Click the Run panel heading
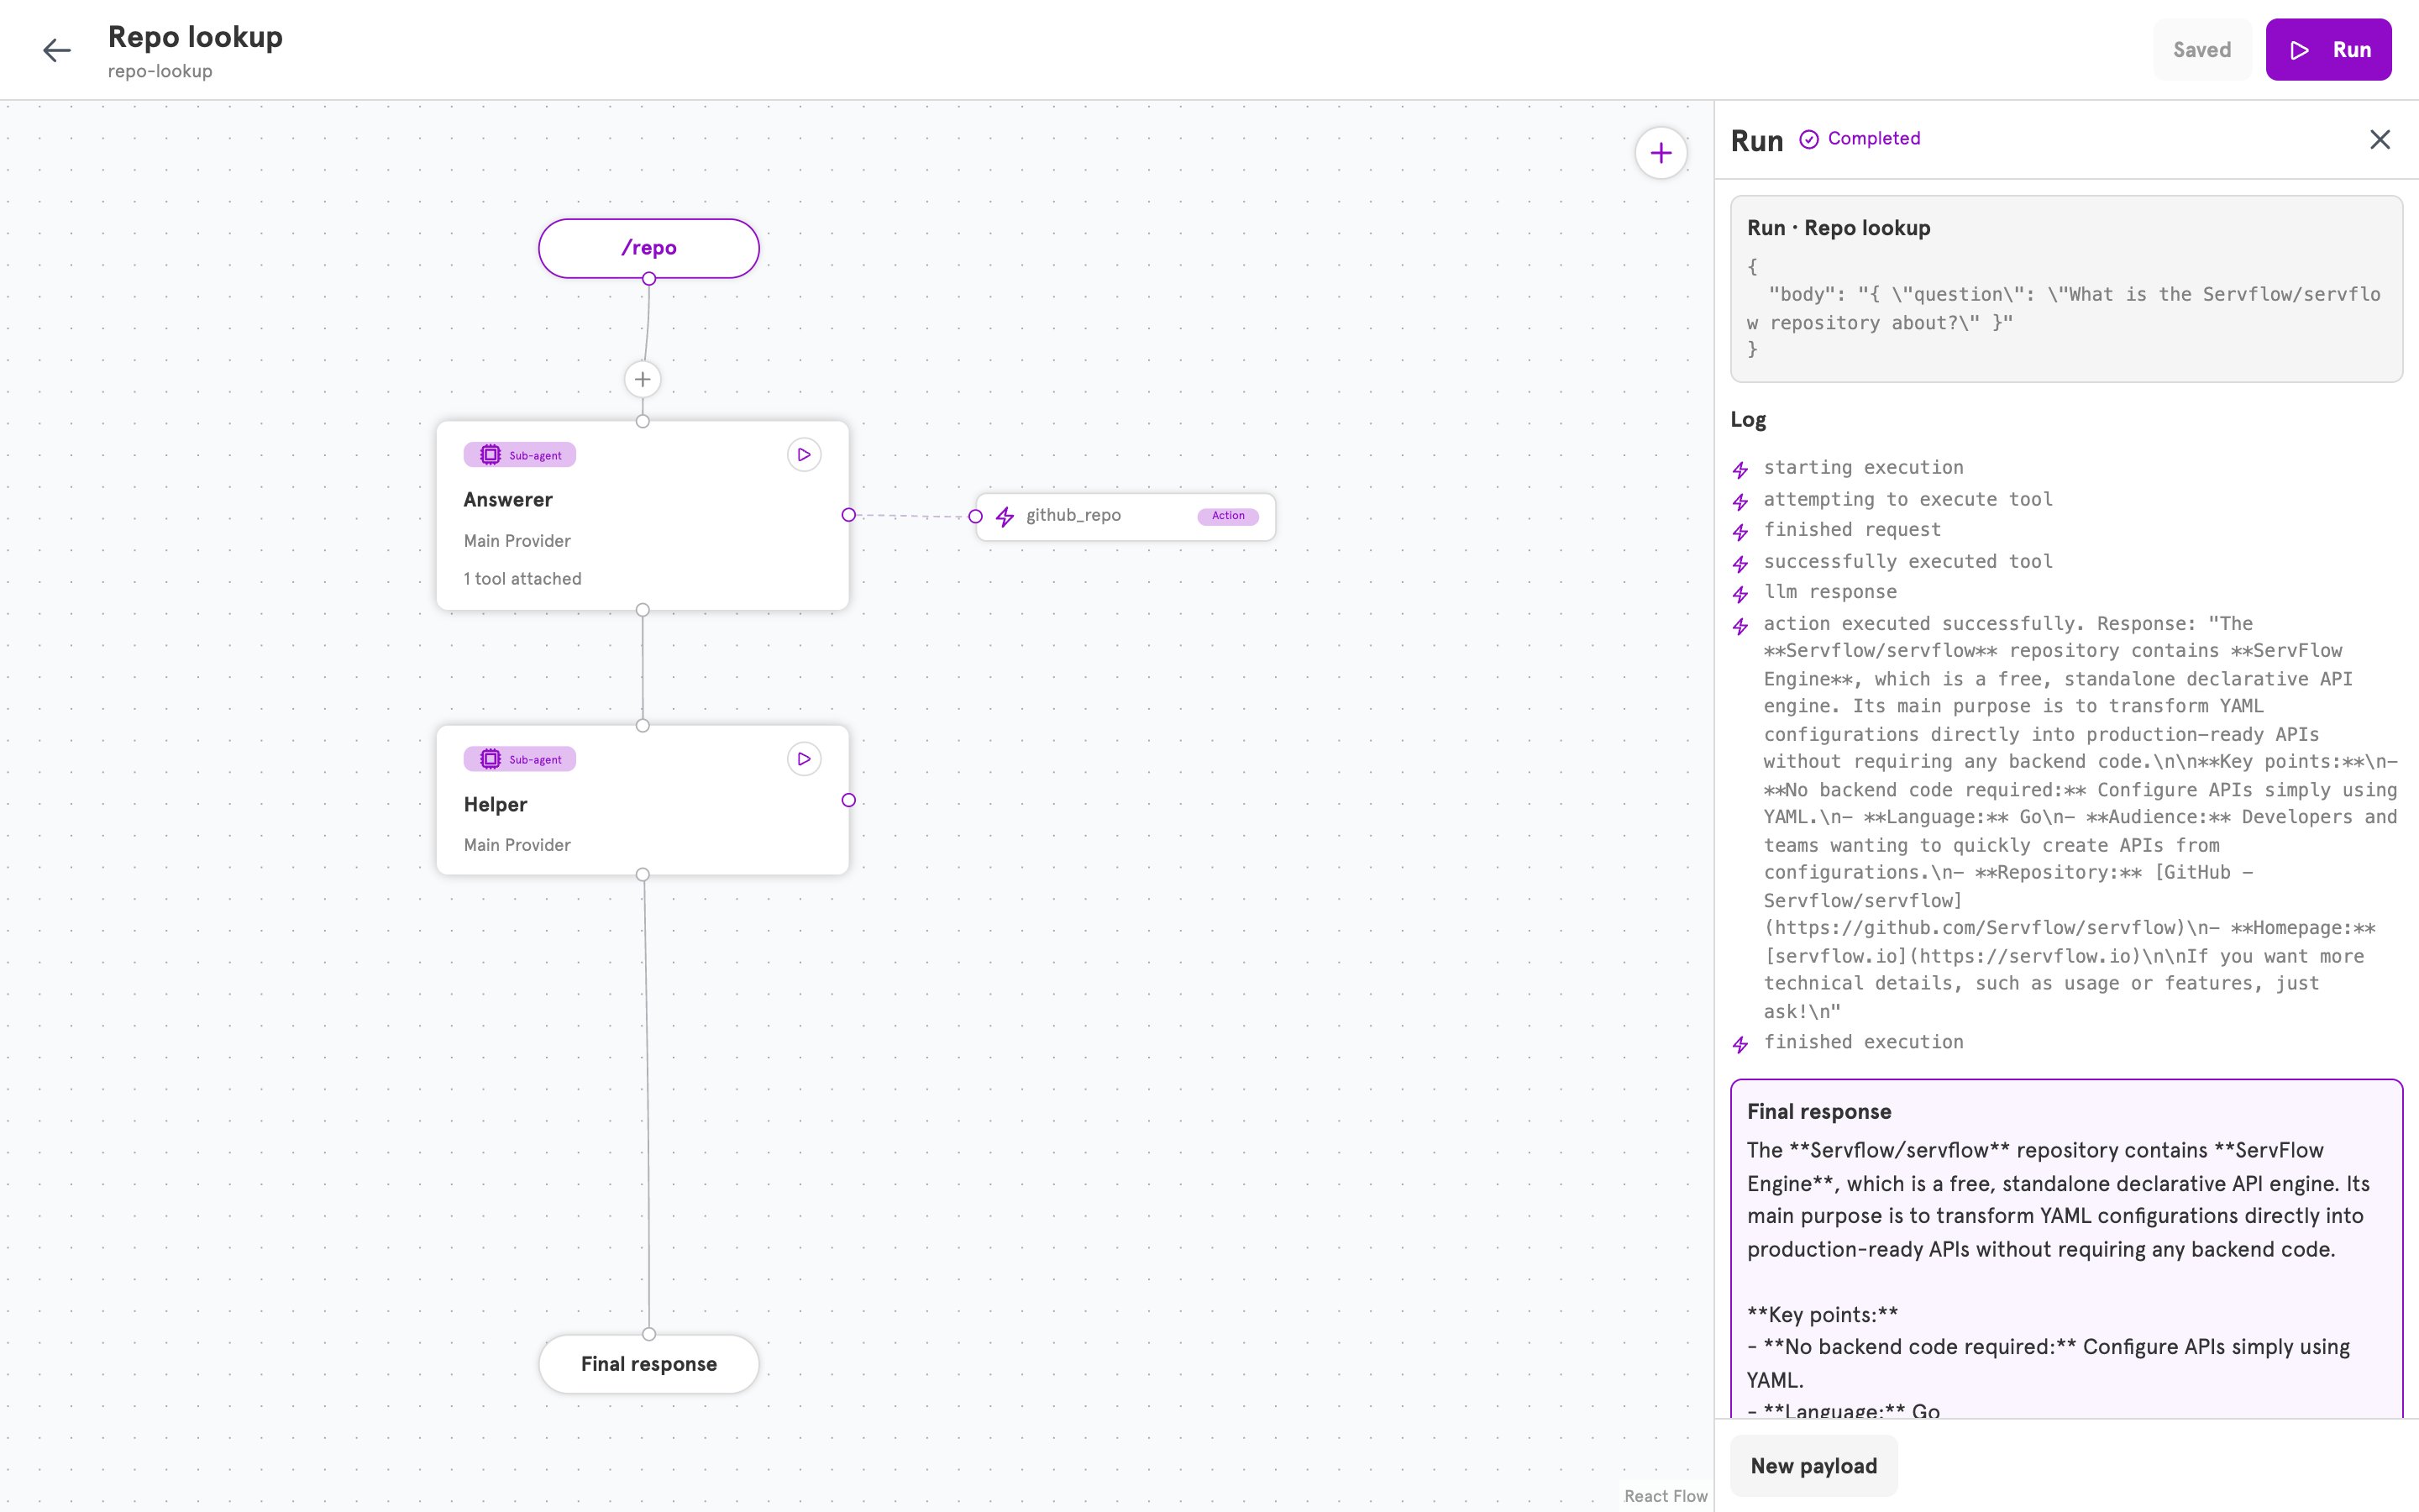This screenshot has height=1512, width=2419. click(1756, 141)
